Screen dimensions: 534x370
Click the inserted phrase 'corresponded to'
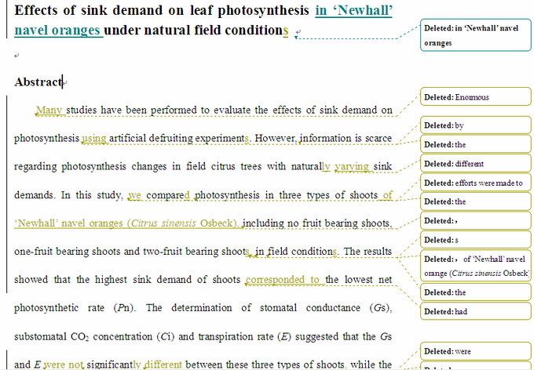pos(282,280)
